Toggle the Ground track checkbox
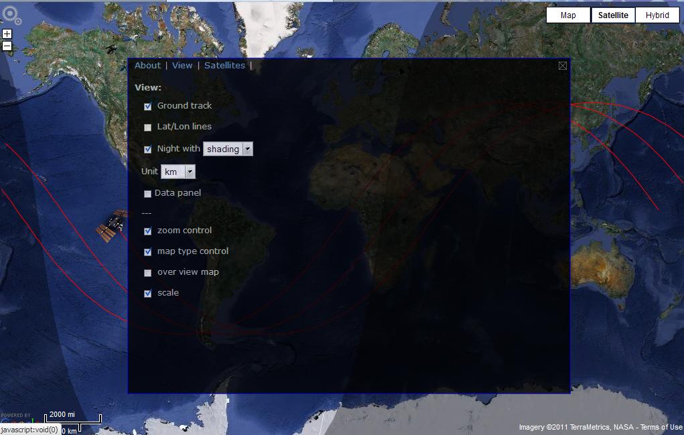Viewport: 684px width, 435px height. [148, 106]
